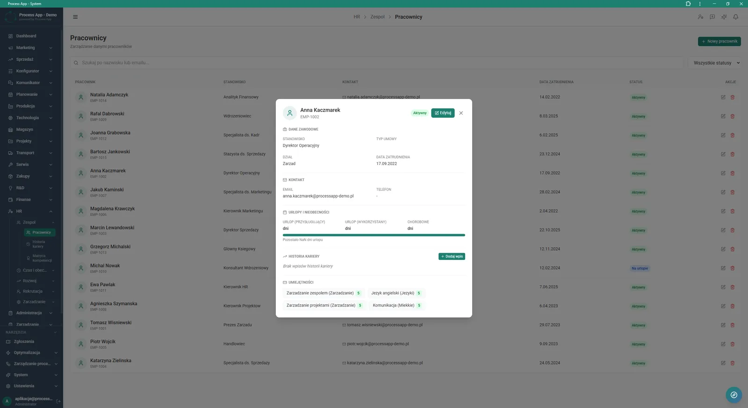Open user settings icon in header
Viewport: 748px width, 408px height.
tap(700, 17)
